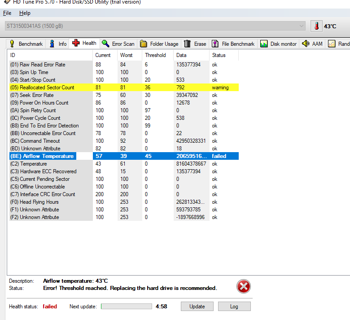
Task: Click the AAM speaker icon
Action: coord(306,44)
